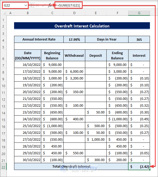
Task: Select the date cell 30/10/2022
Action: (x=28, y=160)
